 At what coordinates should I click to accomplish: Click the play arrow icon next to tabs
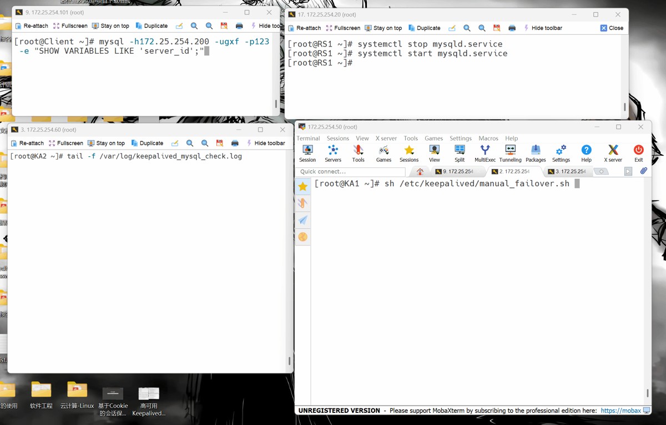[628, 172]
